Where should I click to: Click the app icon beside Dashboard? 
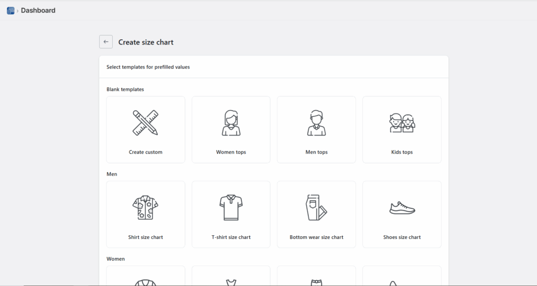pos(10,10)
